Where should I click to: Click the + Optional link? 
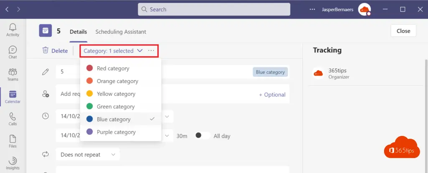tap(272, 95)
